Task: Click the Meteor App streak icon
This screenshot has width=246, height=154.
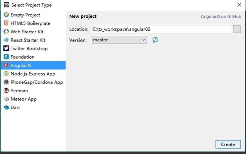Action: (6, 99)
